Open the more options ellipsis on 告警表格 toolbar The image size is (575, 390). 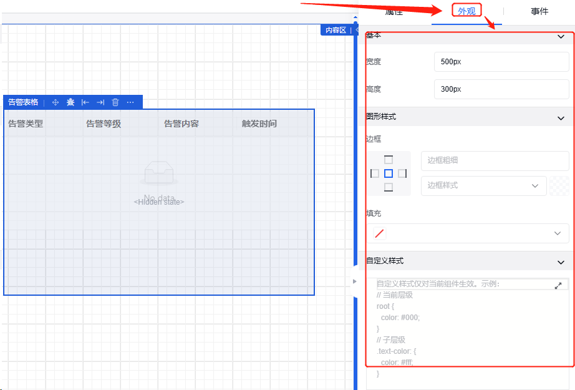click(x=130, y=102)
